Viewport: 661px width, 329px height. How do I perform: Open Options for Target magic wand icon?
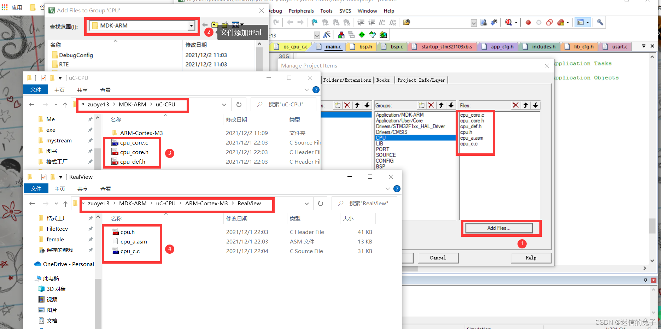pyautogui.click(x=327, y=35)
